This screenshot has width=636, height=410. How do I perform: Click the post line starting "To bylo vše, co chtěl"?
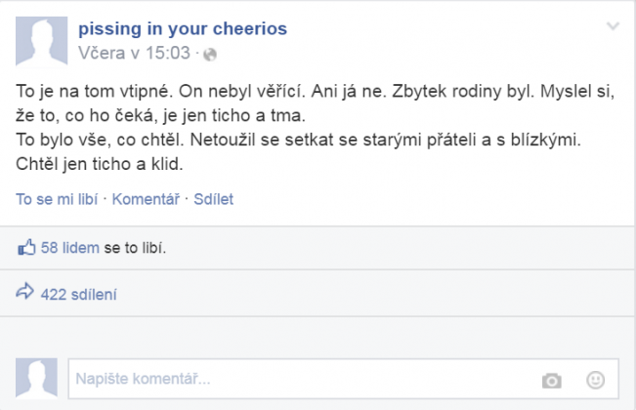tap(298, 140)
